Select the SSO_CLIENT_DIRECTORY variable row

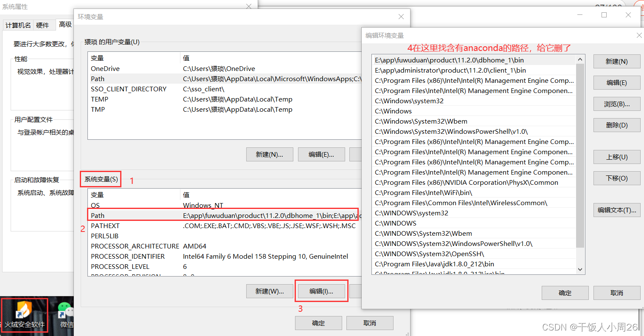(x=225, y=89)
